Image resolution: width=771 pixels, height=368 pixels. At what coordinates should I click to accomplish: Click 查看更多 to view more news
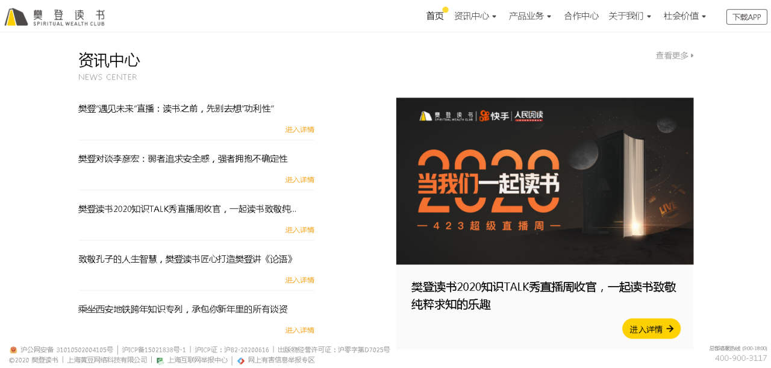[x=675, y=55]
